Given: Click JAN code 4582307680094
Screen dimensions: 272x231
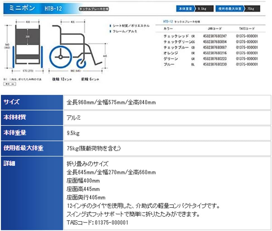Looking at the screenshot, I should click(215, 42).
